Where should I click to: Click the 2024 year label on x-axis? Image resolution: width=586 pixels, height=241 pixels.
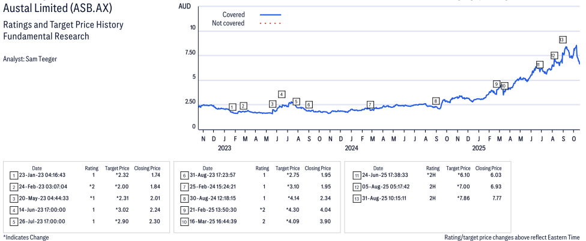[351, 147]
